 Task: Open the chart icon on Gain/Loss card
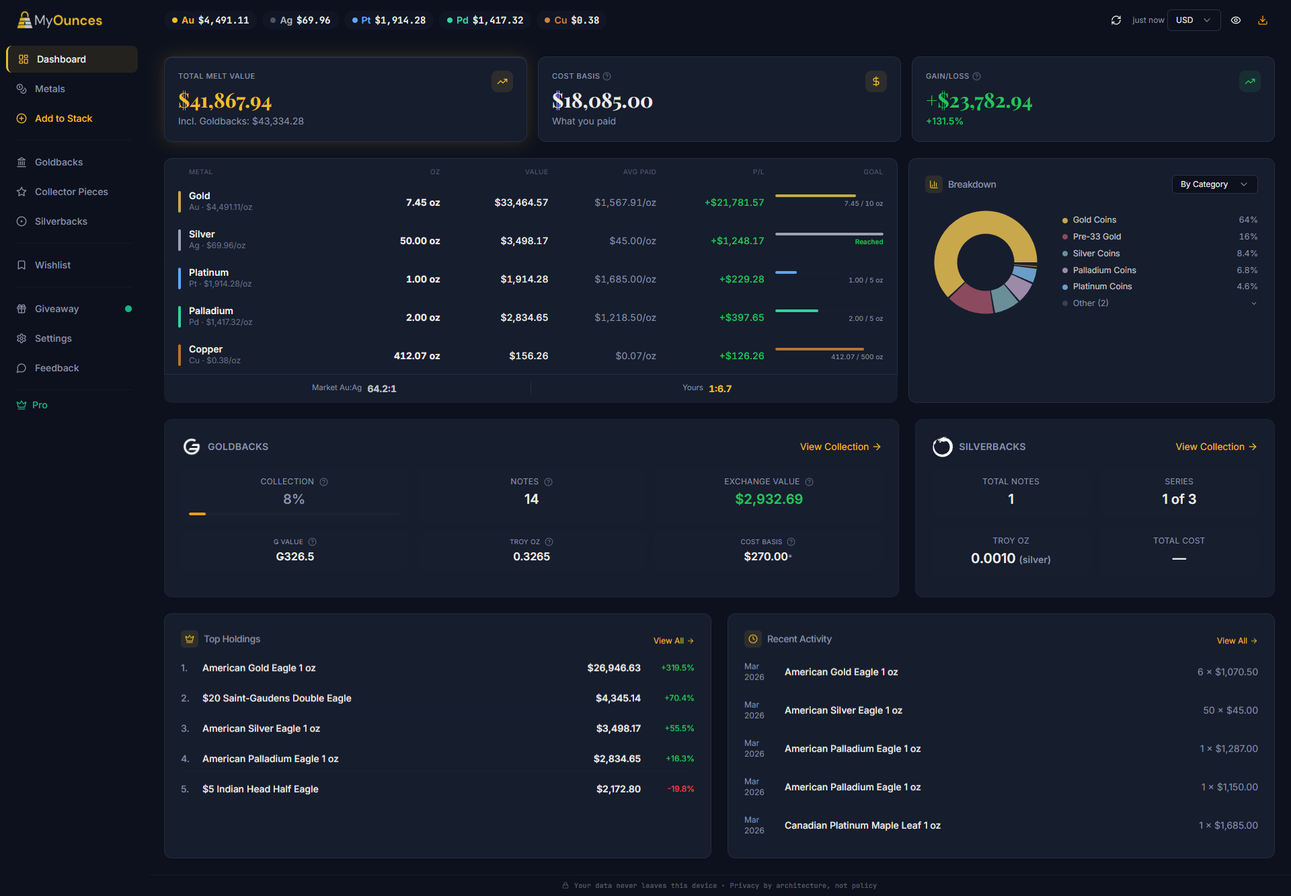pos(1250,81)
